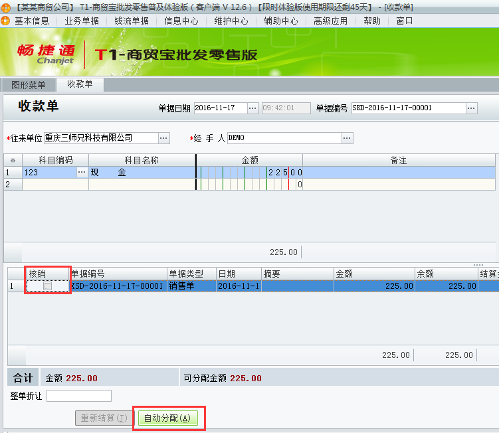Open the 辅助中心 menu
The height and width of the screenshot is (433, 499).
pos(281,21)
